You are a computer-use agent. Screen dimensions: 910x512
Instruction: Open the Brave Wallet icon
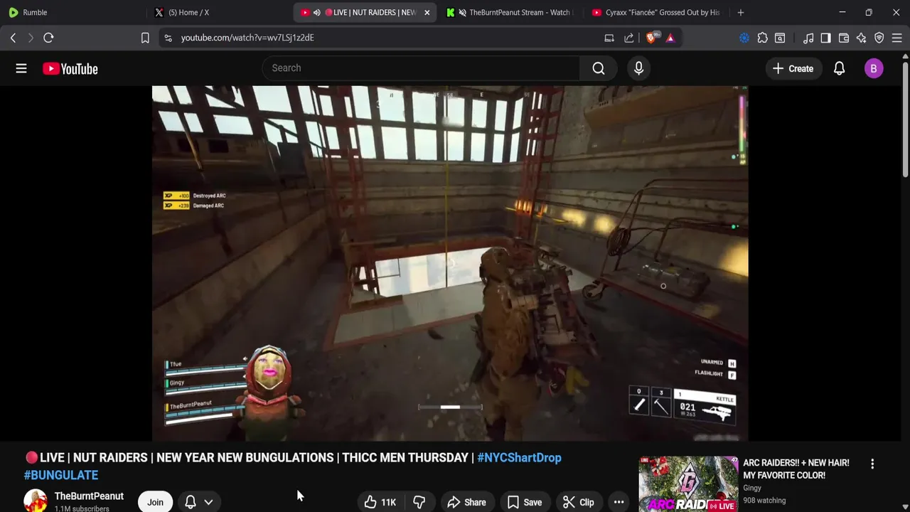(844, 38)
